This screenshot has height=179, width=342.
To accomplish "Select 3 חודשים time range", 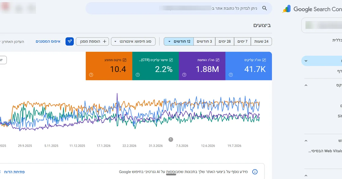I will [204, 41].
